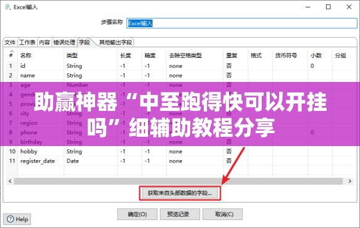360x228 pixels.
Task: Click the horizontal scrollbar right arrow
Action: click(x=350, y=181)
